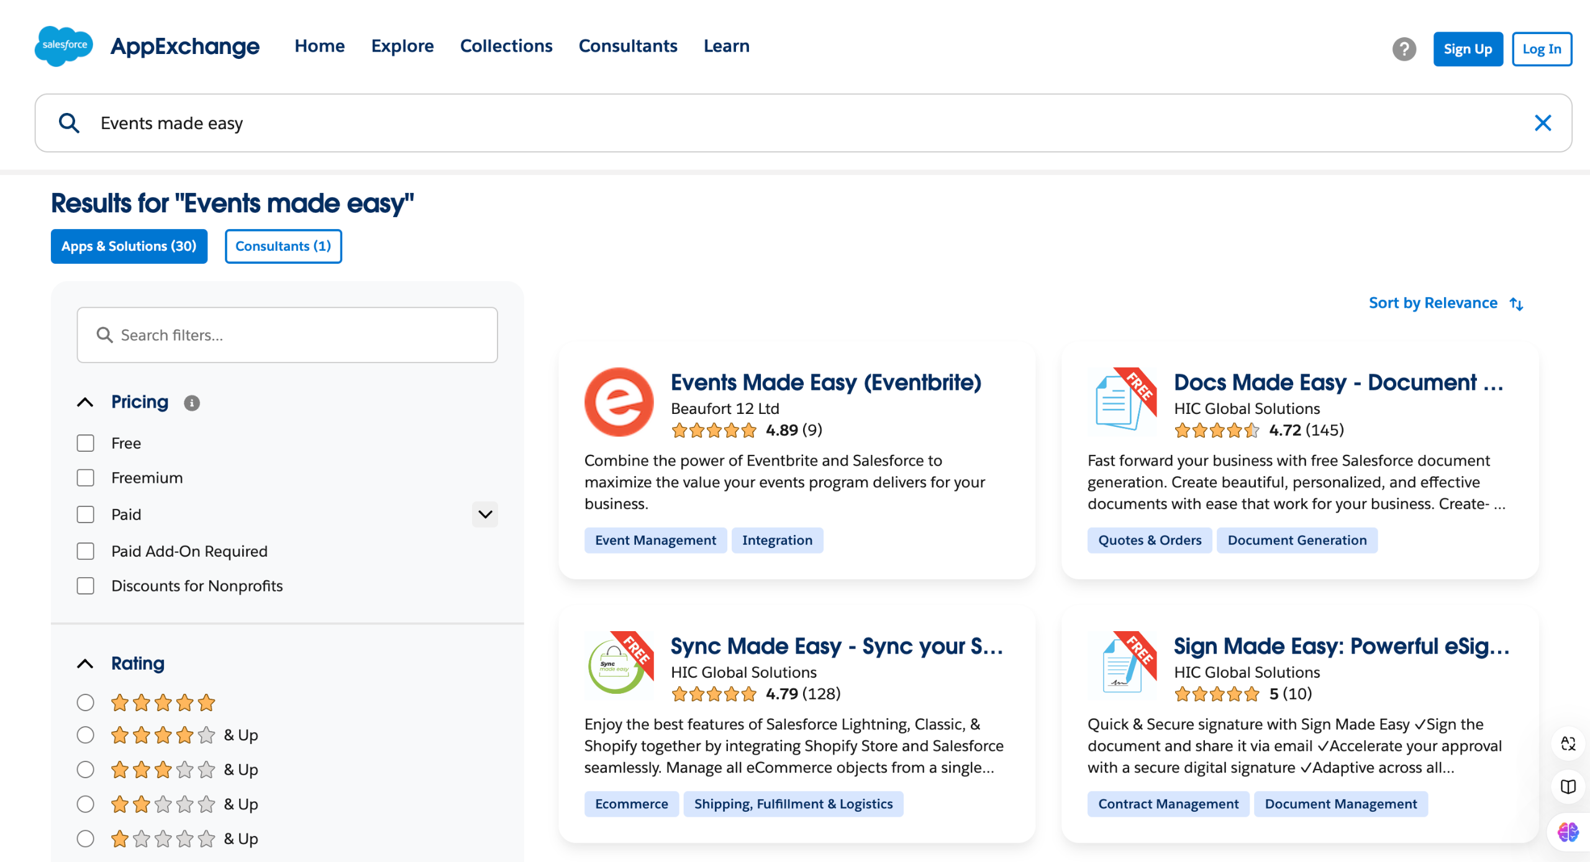Click the brain icon at bottom right
Viewport: 1590px width, 862px height.
[x=1568, y=832]
